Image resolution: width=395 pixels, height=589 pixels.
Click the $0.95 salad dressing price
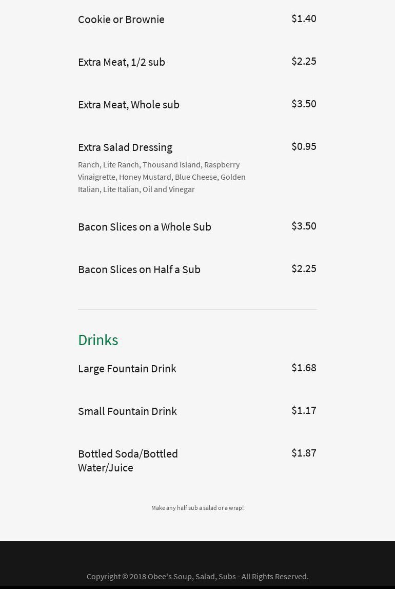[304, 146]
